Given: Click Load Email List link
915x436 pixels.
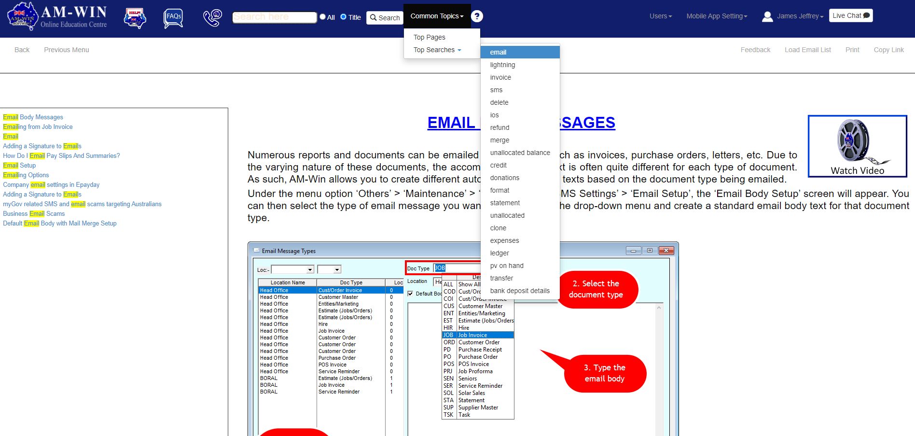Looking at the screenshot, I should point(807,50).
